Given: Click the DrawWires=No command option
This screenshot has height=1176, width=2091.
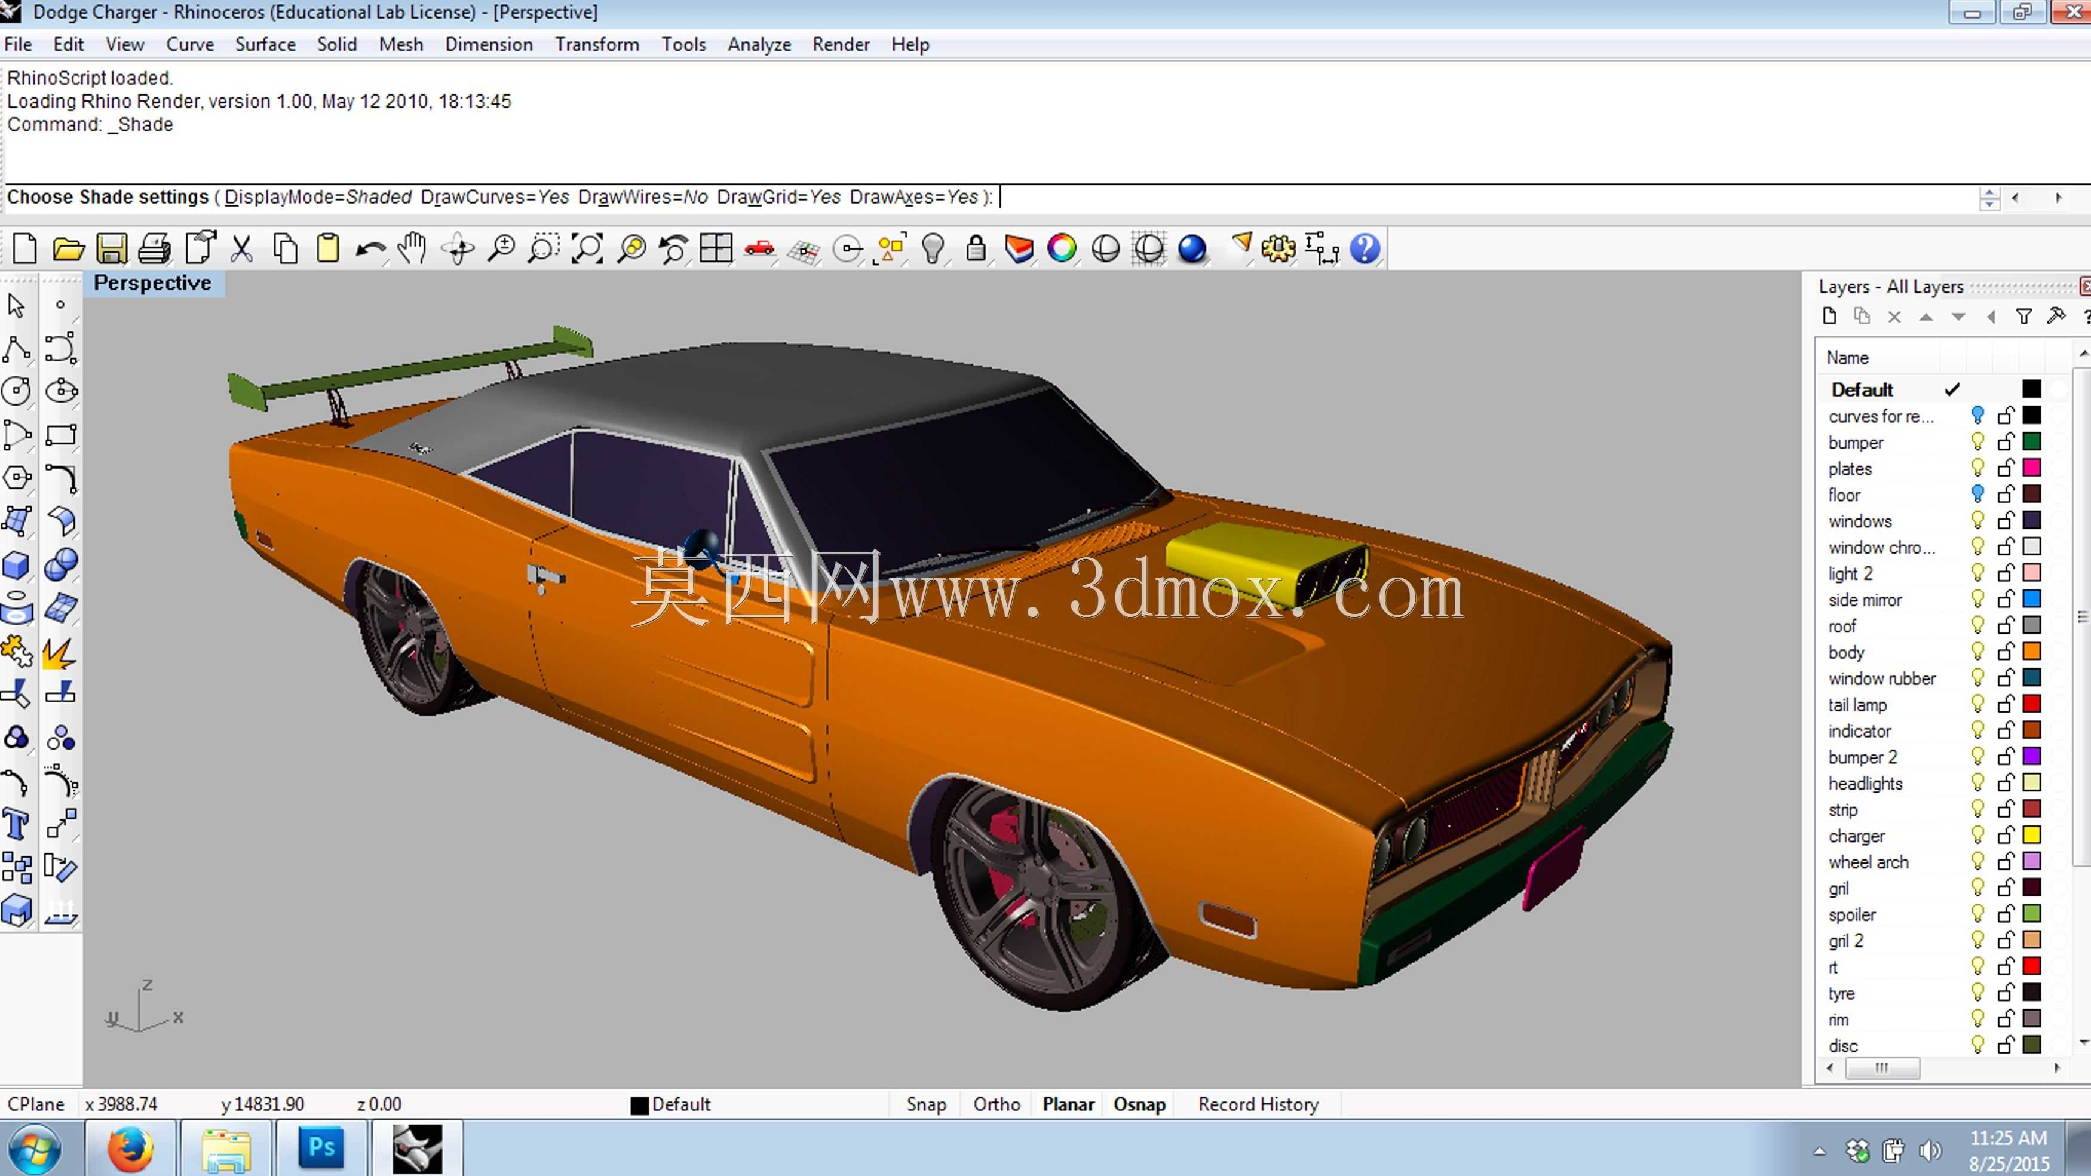Looking at the screenshot, I should pyautogui.click(x=643, y=197).
